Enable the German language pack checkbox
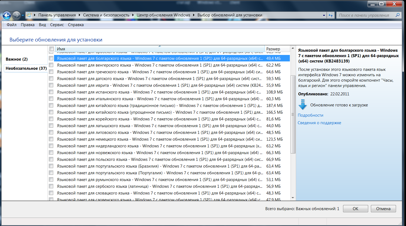The width and height of the screenshot is (406, 226). (51, 139)
